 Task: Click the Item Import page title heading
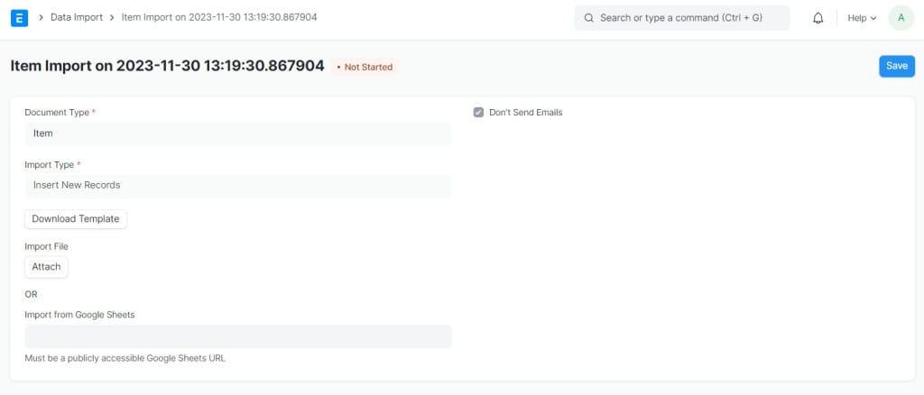[x=167, y=66]
